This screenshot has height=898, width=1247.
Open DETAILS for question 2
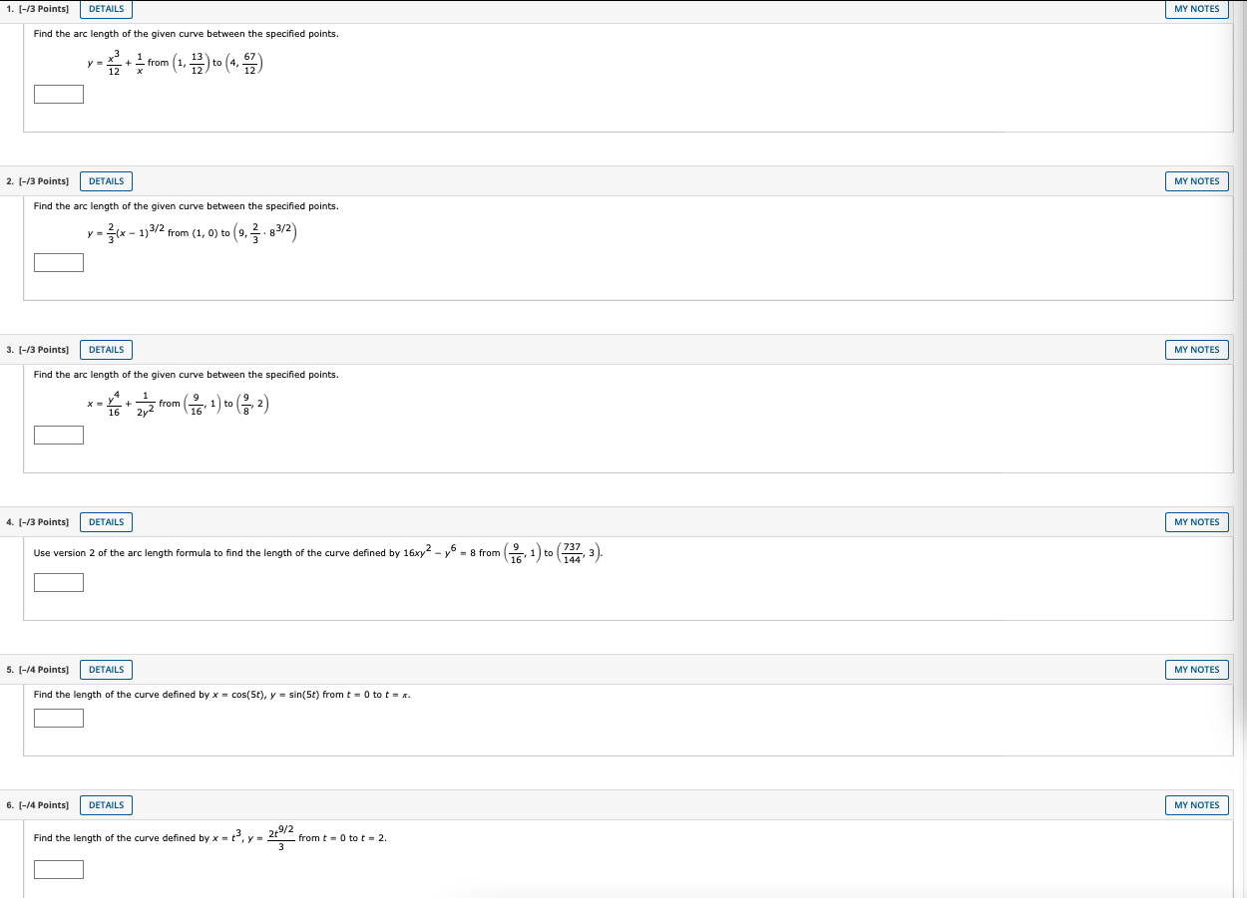pos(106,180)
